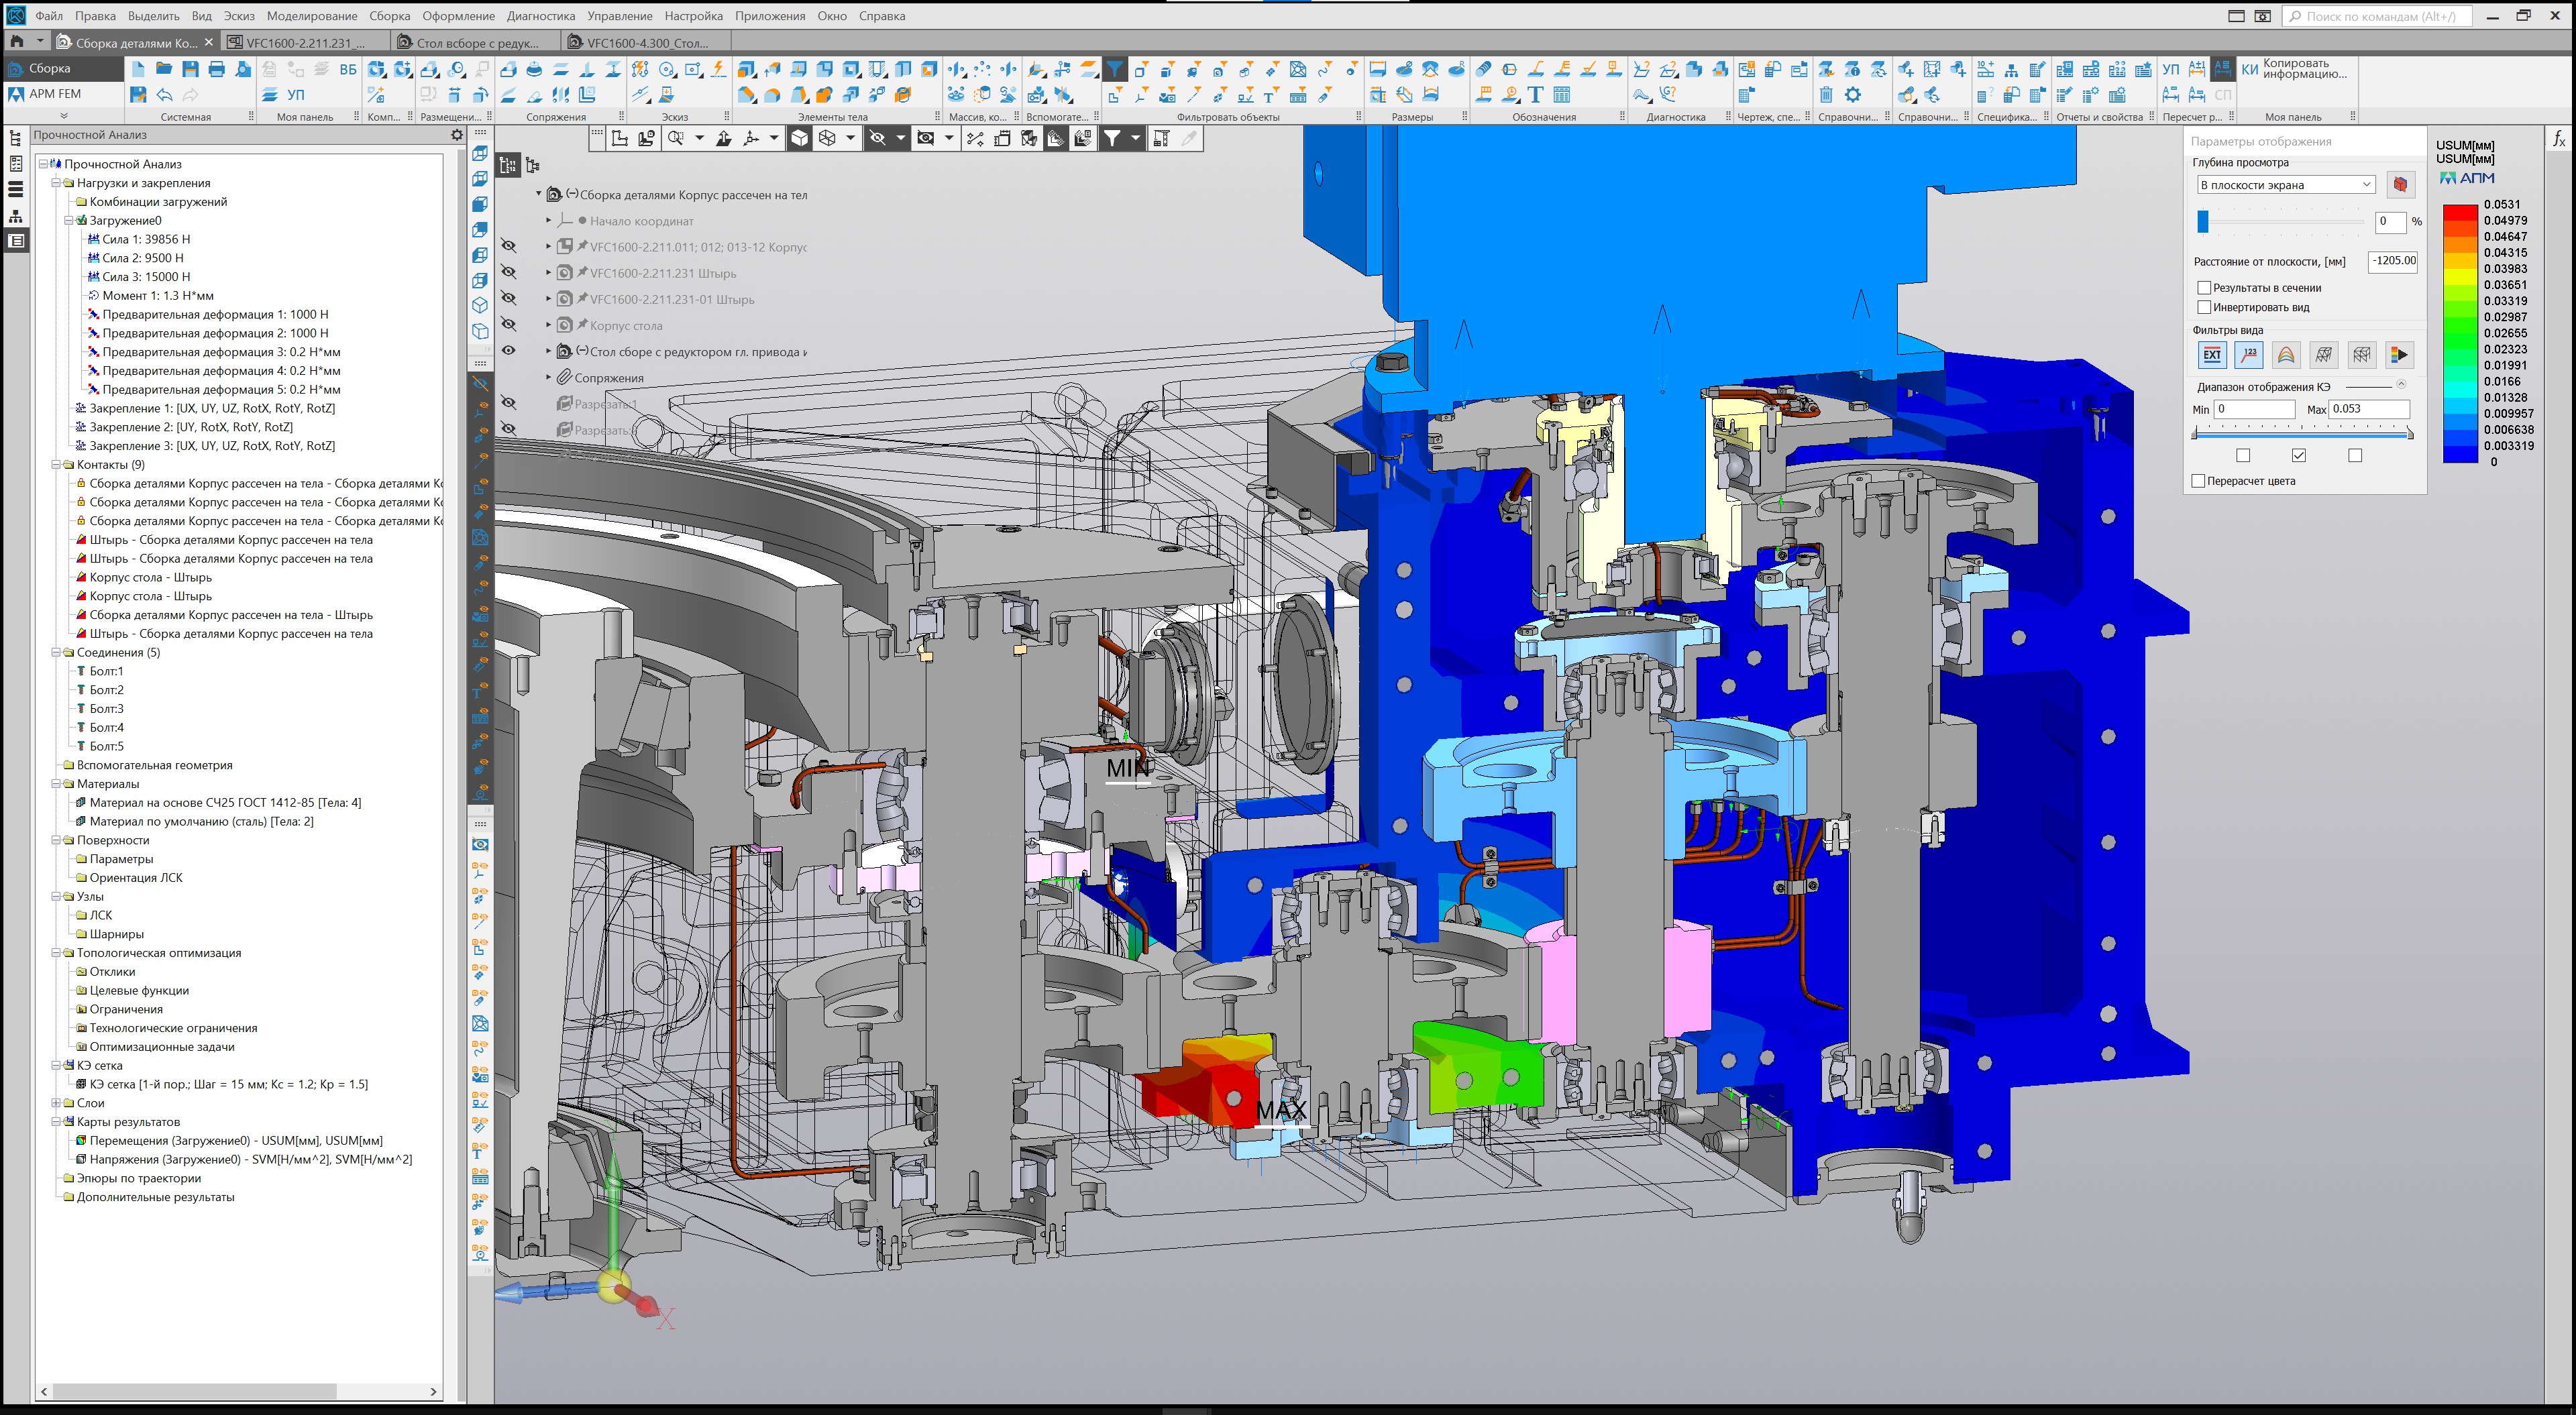This screenshot has height=1415, width=2576.
Task: Open the Моделирование menu
Action: (x=311, y=16)
